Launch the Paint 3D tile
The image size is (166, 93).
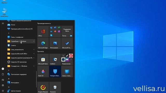click(43, 71)
